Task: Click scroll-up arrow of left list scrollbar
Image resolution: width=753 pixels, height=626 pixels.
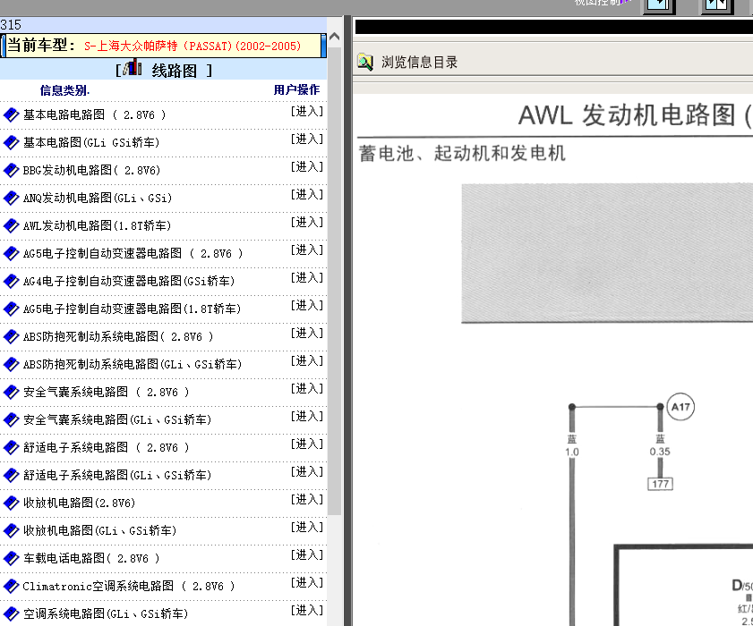Action: click(335, 37)
